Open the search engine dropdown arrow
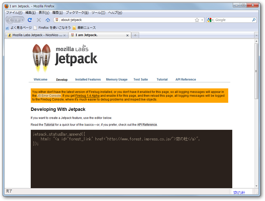This screenshot has width=265, height=201. pyautogui.click(x=213, y=20)
